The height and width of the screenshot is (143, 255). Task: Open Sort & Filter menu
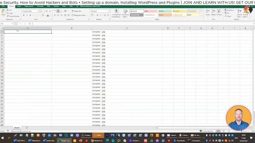pos(239,13)
